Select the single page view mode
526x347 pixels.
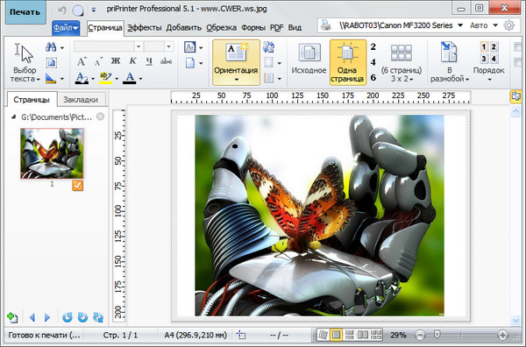click(x=336, y=335)
